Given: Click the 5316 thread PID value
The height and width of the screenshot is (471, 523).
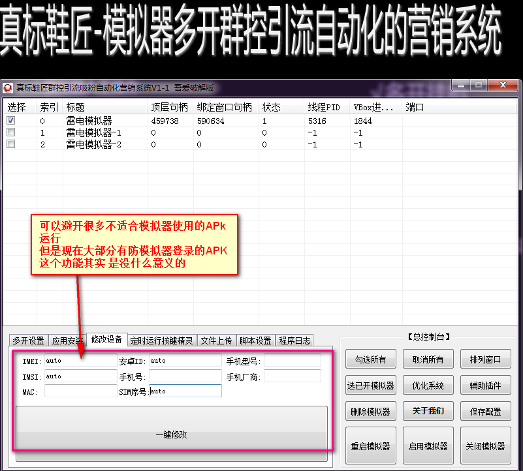Looking at the screenshot, I should coord(317,121).
